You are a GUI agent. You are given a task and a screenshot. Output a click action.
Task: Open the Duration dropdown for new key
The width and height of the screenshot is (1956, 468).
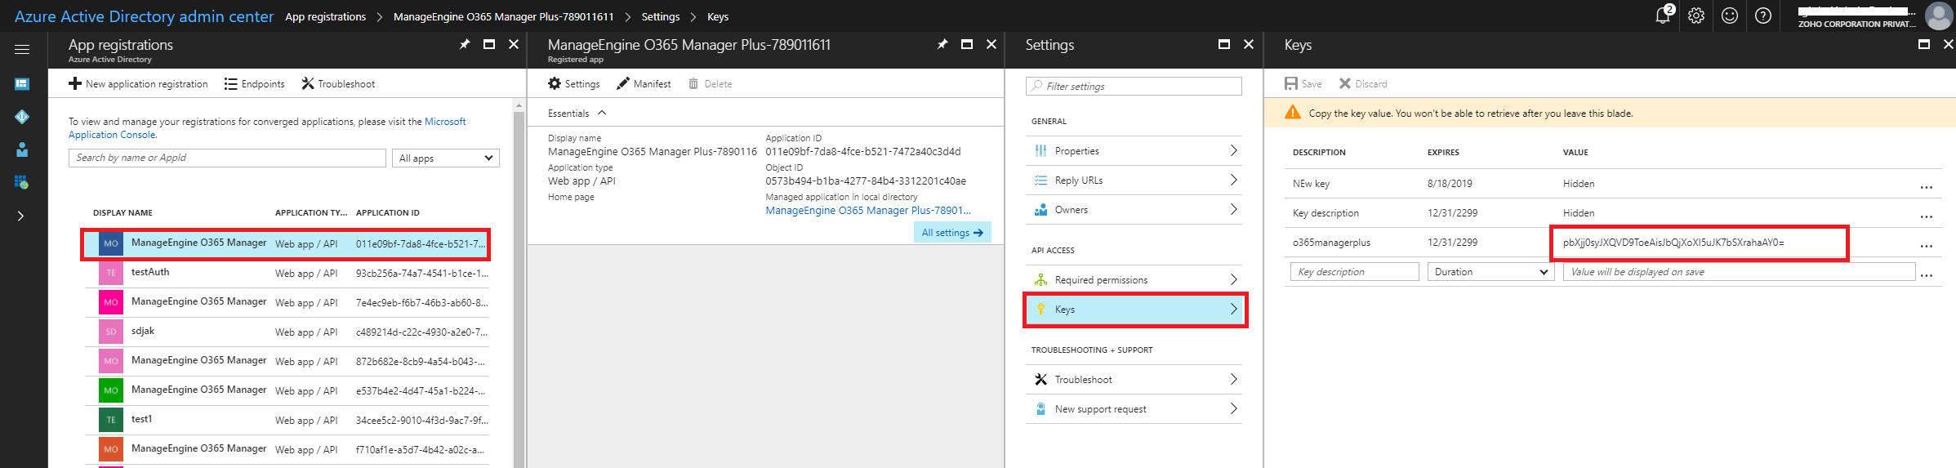[x=1490, y=272]
